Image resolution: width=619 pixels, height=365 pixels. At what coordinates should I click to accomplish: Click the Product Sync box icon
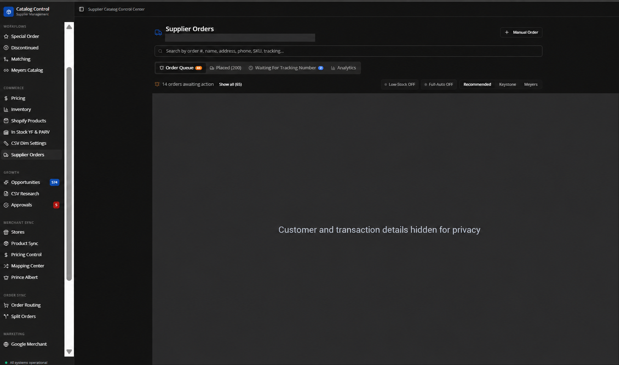tap(6, 243)
